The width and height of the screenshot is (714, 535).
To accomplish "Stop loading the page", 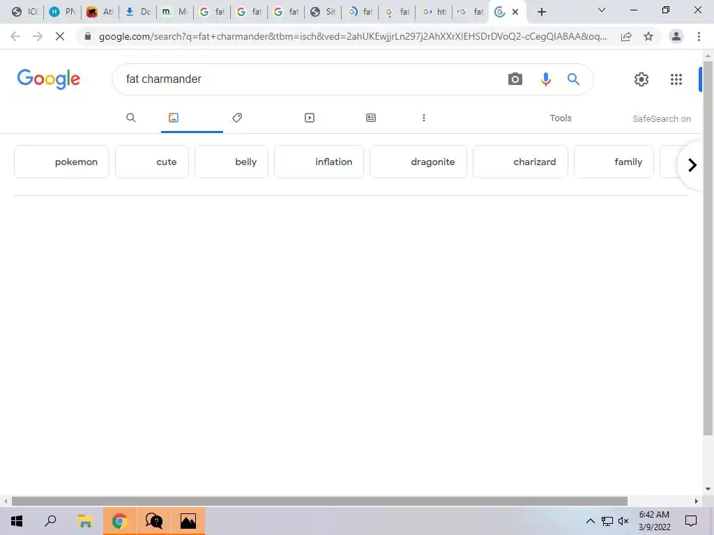I will click(x=60, y=36).
